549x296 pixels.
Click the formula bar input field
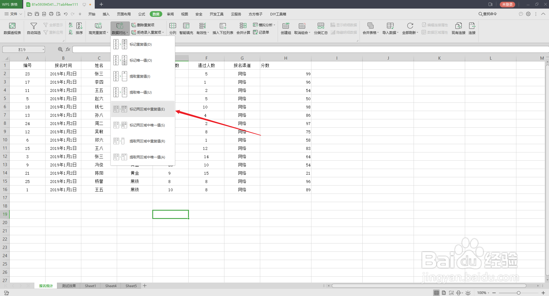310,49
